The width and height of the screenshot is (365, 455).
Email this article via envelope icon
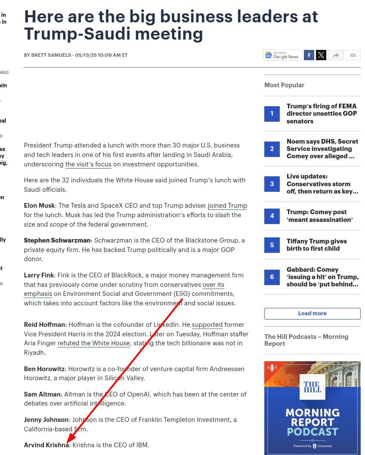coord(353,55)
